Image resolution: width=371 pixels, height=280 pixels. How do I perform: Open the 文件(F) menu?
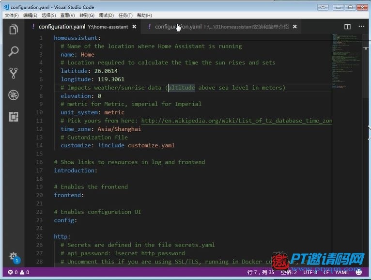[12, 16]
